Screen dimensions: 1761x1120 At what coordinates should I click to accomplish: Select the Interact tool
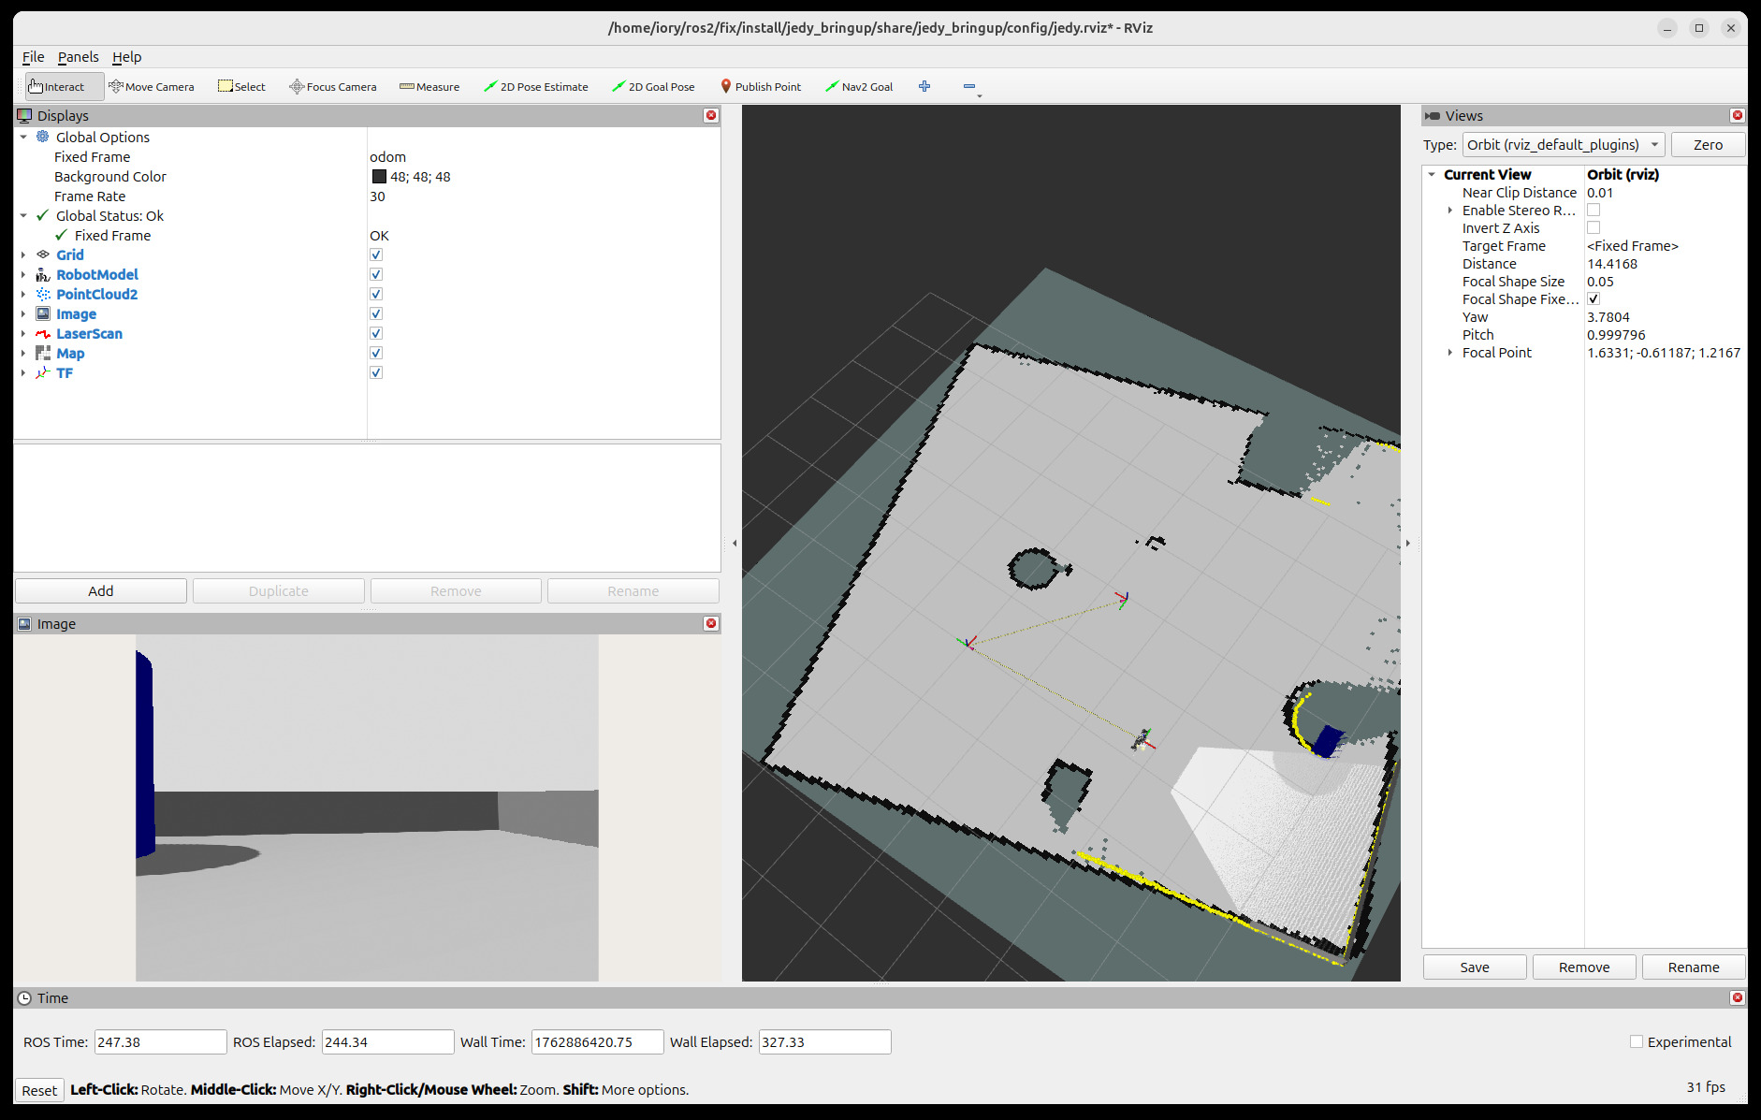click(64, 86)
